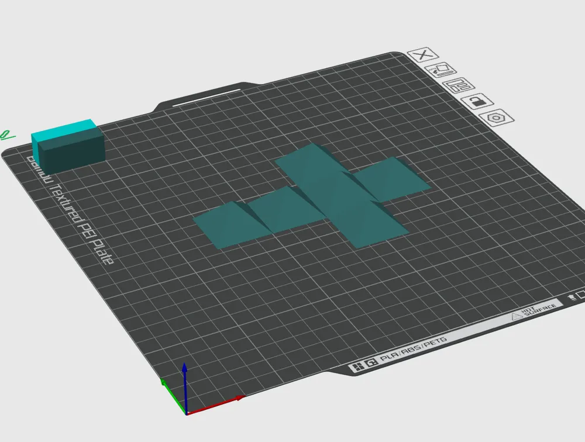Click the green marker on the plate's left edge

6,133
